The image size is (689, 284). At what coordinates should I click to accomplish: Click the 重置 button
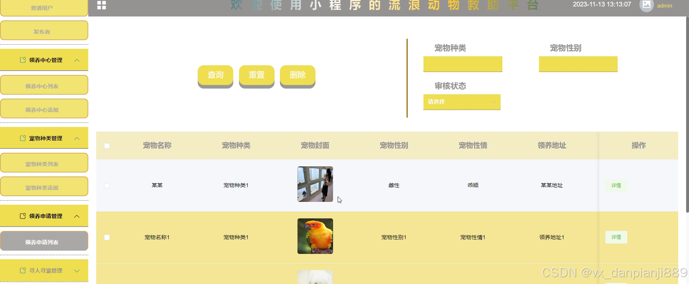click(257, 75)
